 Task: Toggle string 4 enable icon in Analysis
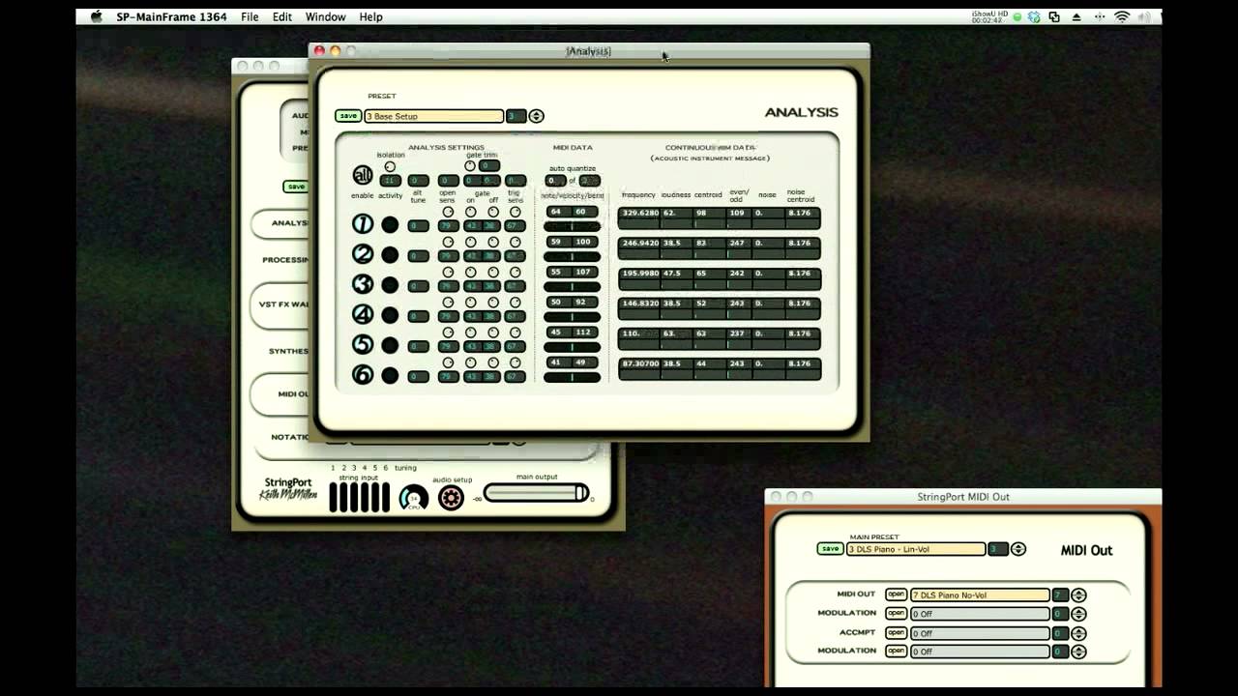[x=362, y=314]
